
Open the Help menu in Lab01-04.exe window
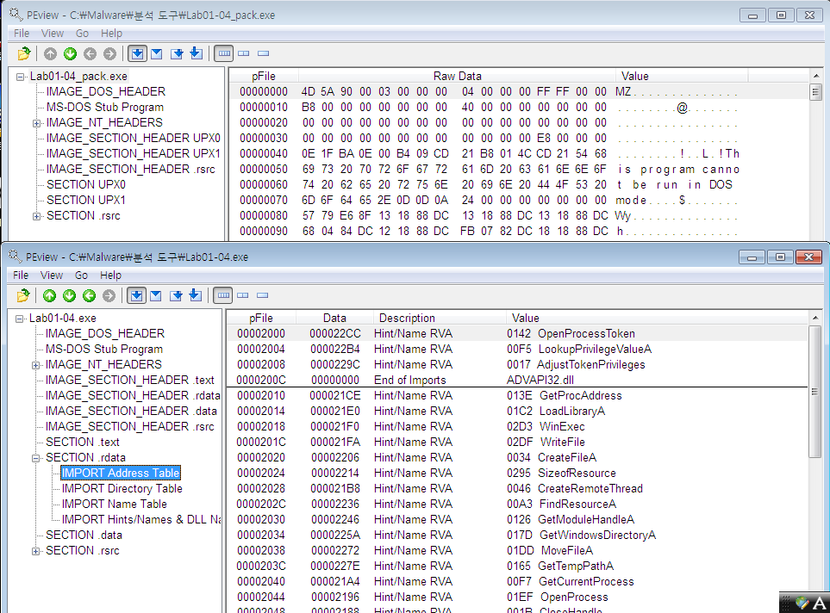[x=110, y=275]
